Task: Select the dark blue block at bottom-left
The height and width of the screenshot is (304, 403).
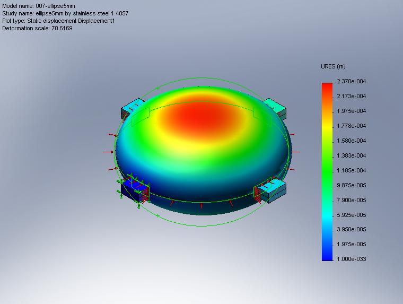Action: [x=135, y=192]
